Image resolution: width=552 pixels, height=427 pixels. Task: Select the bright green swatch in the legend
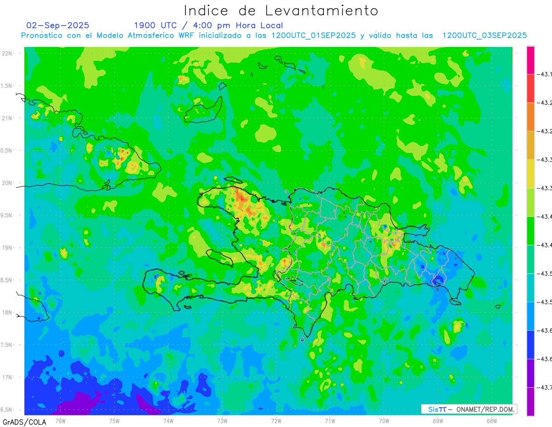click(530, 231)
